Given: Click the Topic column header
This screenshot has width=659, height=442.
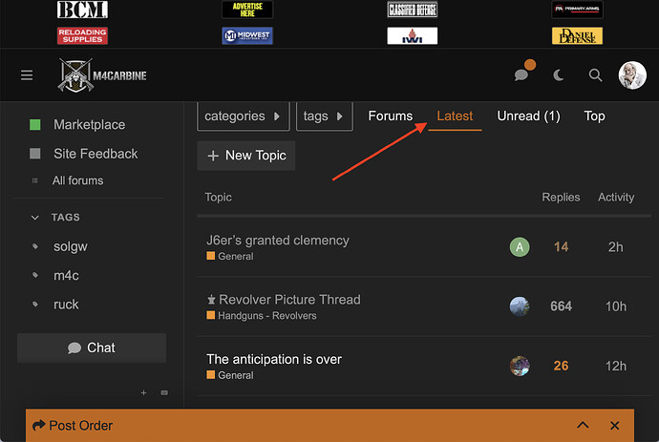Looking at the screenshot, I should (x=218, y=197).
